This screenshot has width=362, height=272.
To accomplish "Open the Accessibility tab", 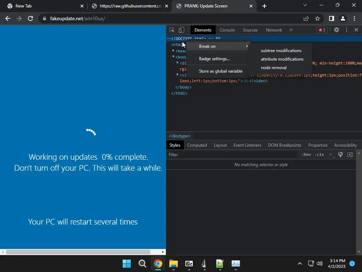I will coord(345,145).
